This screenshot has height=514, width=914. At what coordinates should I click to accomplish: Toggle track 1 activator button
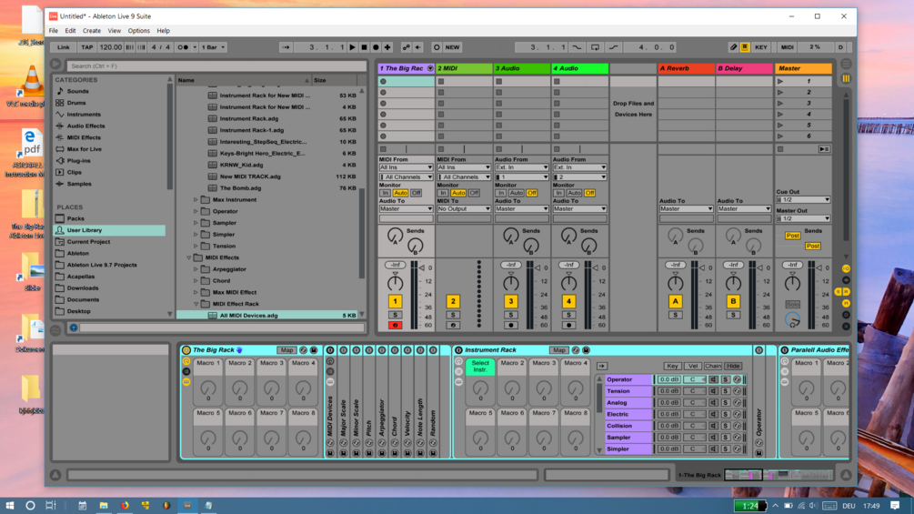click(395, 301)
